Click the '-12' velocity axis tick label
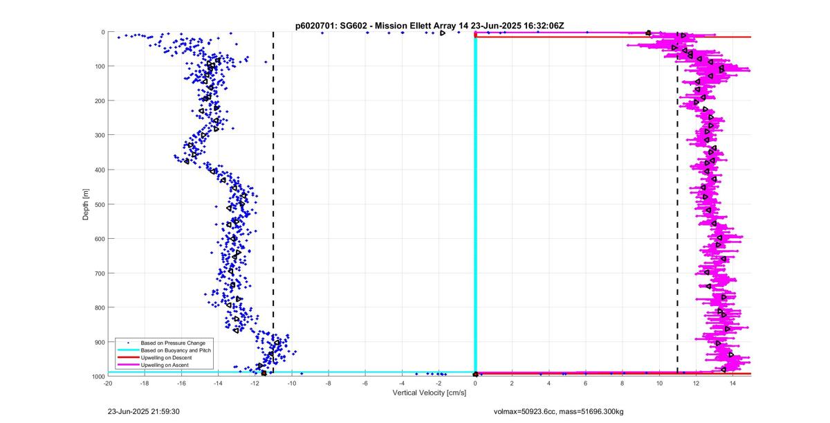This screenshot has width=830, height=423. [x=255, y=383]
